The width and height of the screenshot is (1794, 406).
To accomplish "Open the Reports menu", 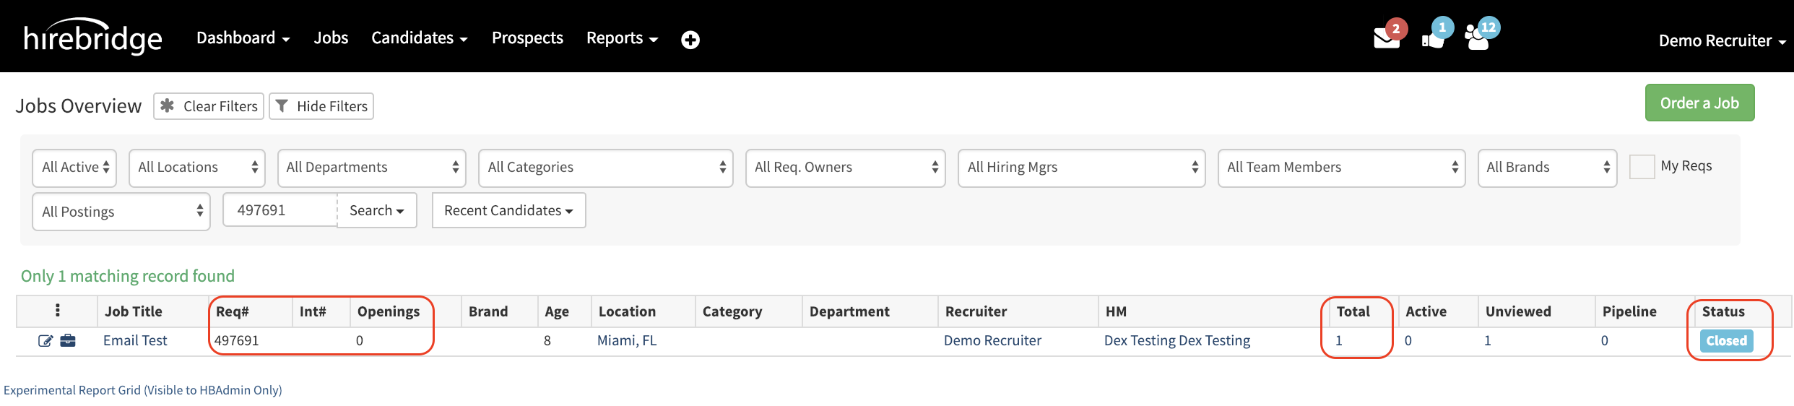I will point(622,38).
